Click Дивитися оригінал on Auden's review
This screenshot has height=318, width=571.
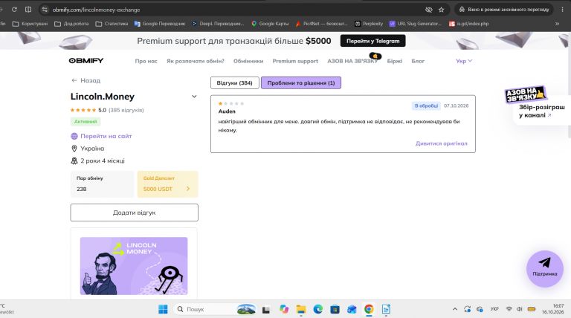click(x=442, y=143)
